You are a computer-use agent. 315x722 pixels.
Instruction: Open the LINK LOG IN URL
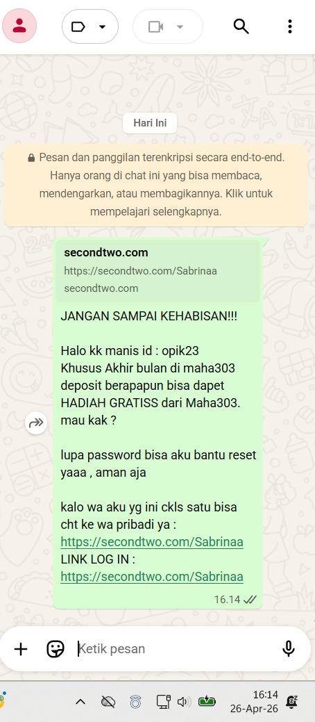click(152, 577)
